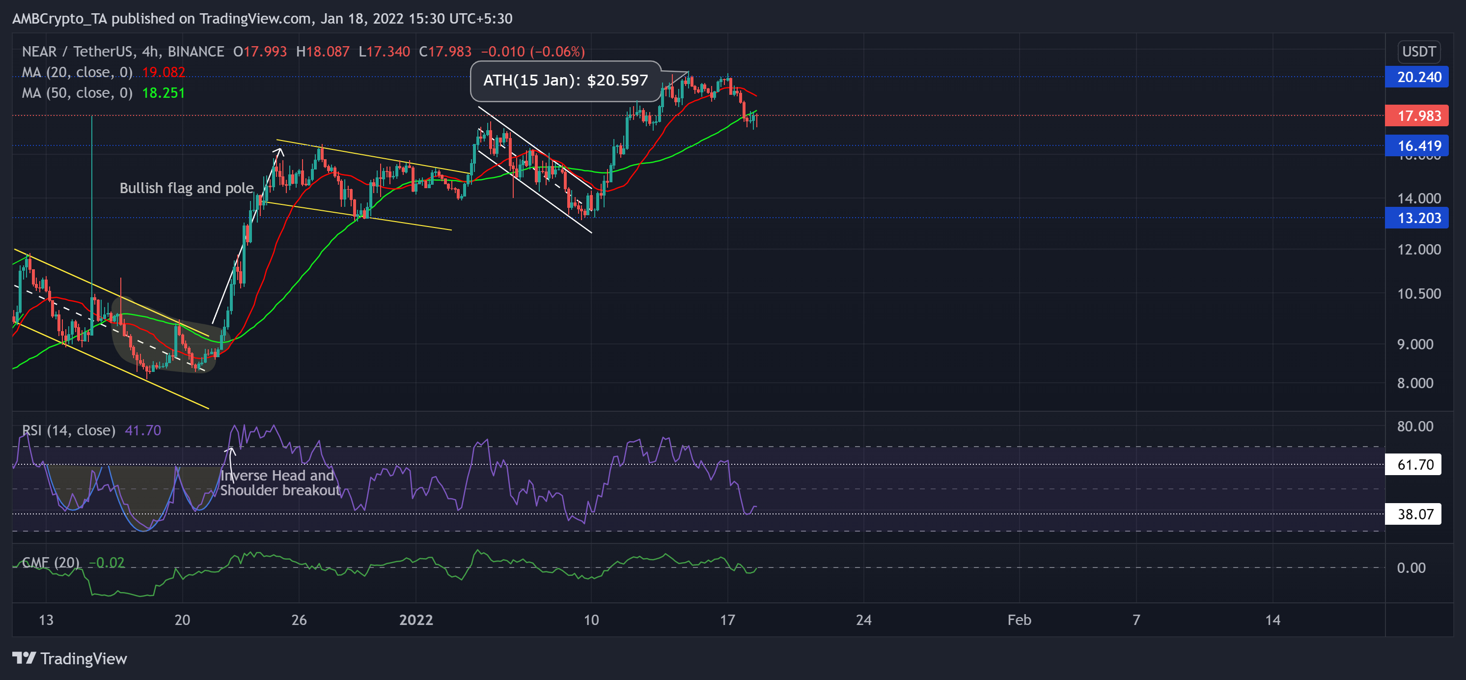Image resolution: width=1466 pixels, height=680 pixels.
Task: Click the CMF (20) indicator label
Action: coord(51,563)
